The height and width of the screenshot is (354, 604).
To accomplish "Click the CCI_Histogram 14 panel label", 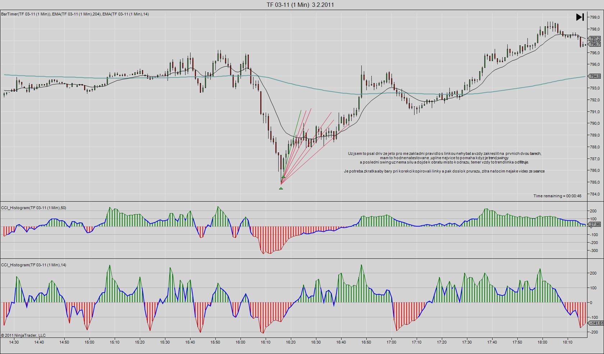I will click(33, 265).
